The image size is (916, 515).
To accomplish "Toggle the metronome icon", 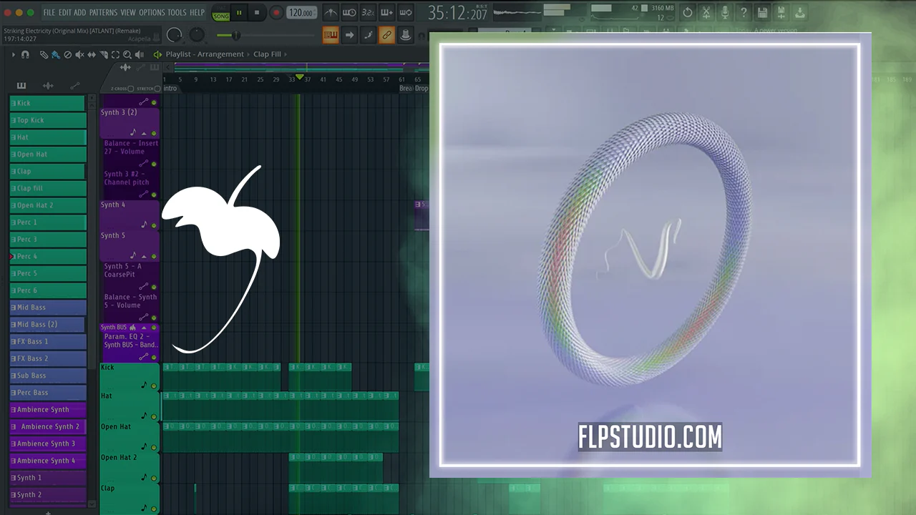I will point(331,13).
